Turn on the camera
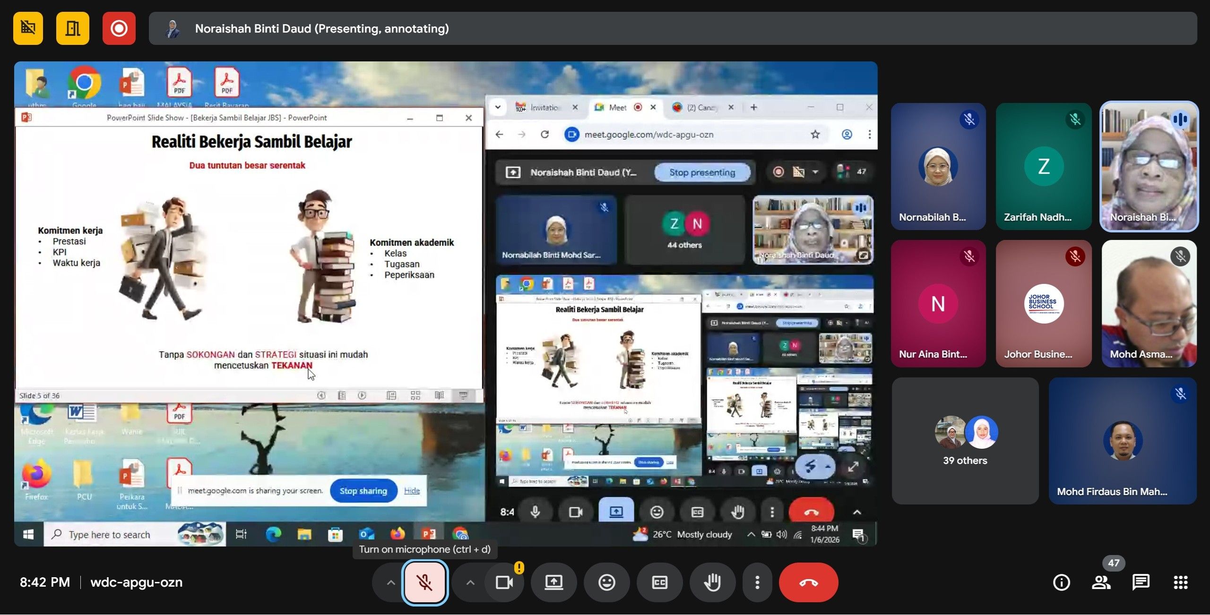This screenshot has height=615, width=1210. (504, 582)
